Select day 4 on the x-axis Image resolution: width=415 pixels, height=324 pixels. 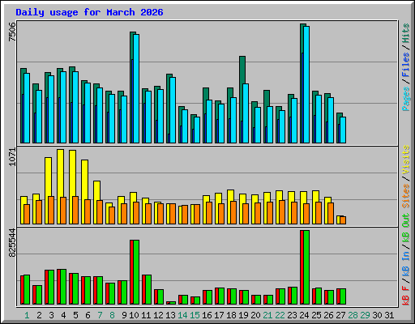click(x=63, y=315)
